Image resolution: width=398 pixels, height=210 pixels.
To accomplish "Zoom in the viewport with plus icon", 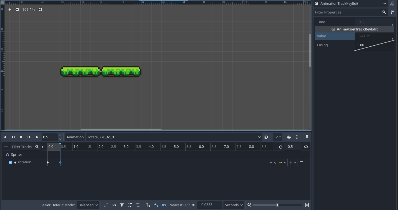I will (40, 9).
